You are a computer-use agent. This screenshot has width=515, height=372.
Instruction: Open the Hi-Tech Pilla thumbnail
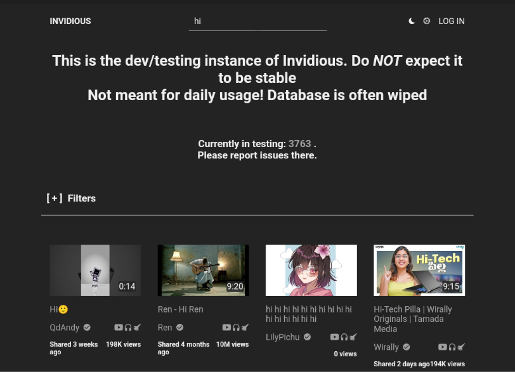419,271
